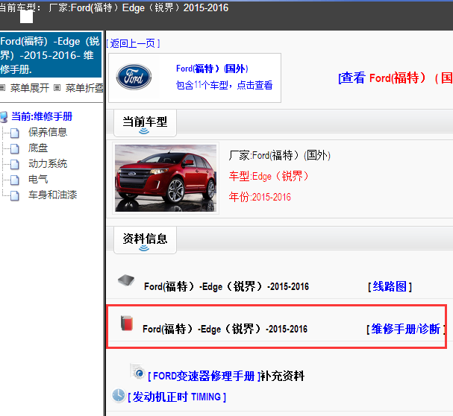
Task: Select 保养信息 in the tree
Action: (48, 132)
